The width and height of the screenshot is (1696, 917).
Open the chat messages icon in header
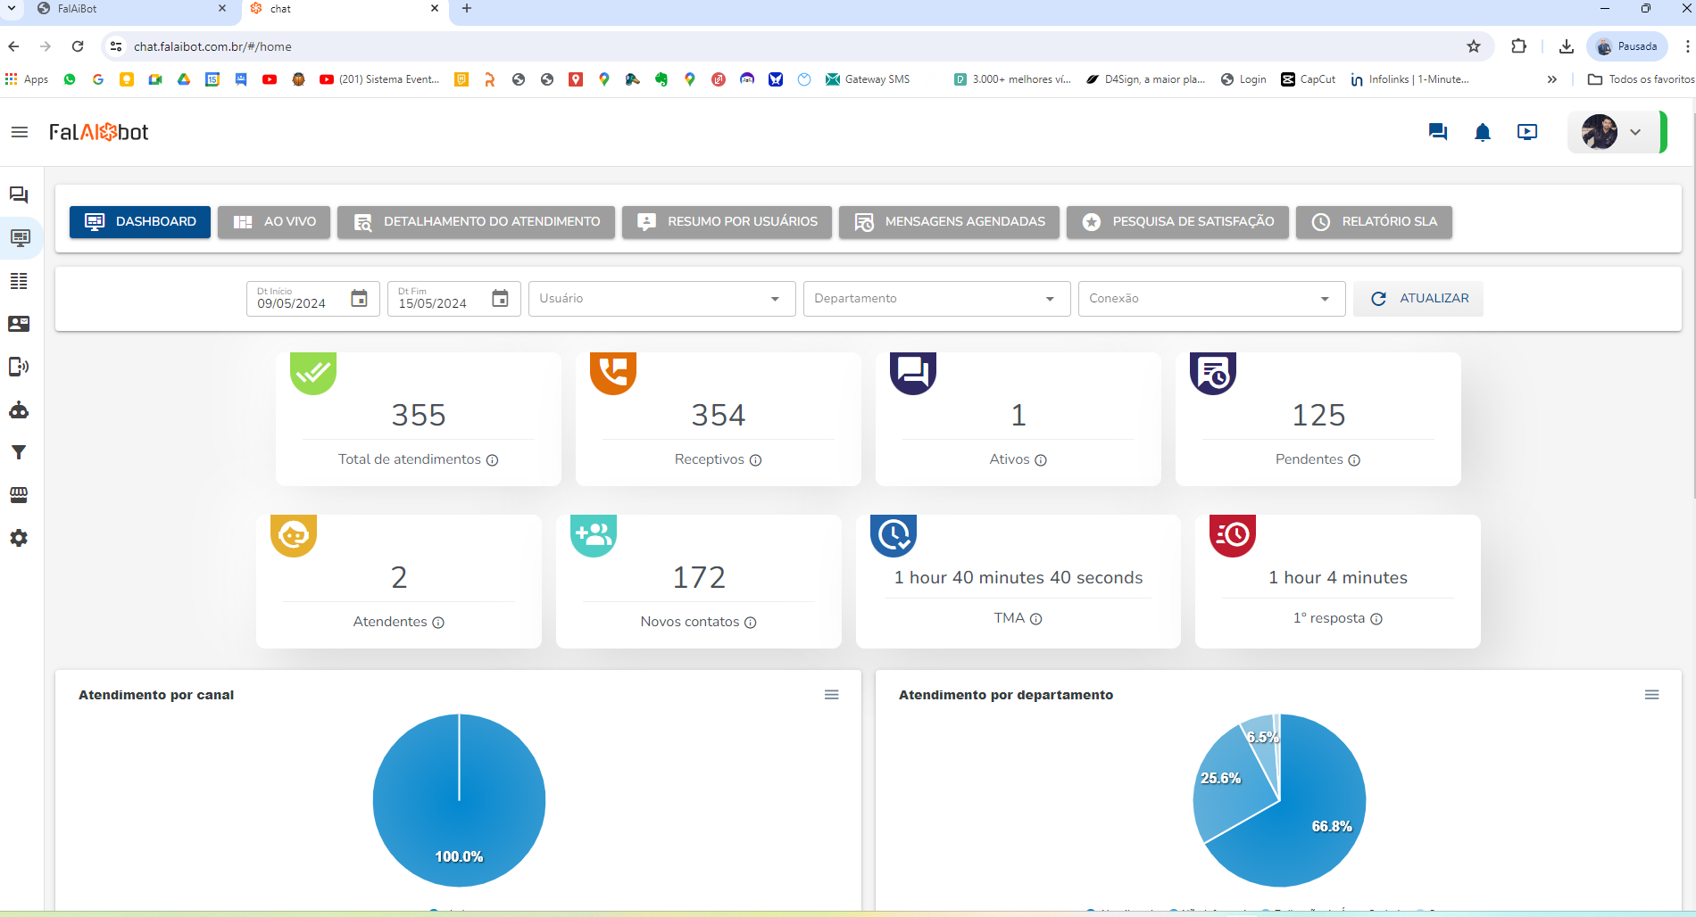click(x=1437, y=132)
